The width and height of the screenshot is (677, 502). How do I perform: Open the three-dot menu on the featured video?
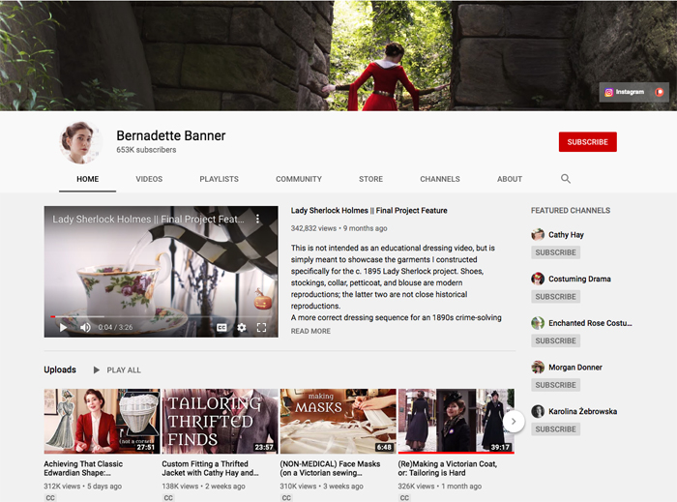[257, 219]
